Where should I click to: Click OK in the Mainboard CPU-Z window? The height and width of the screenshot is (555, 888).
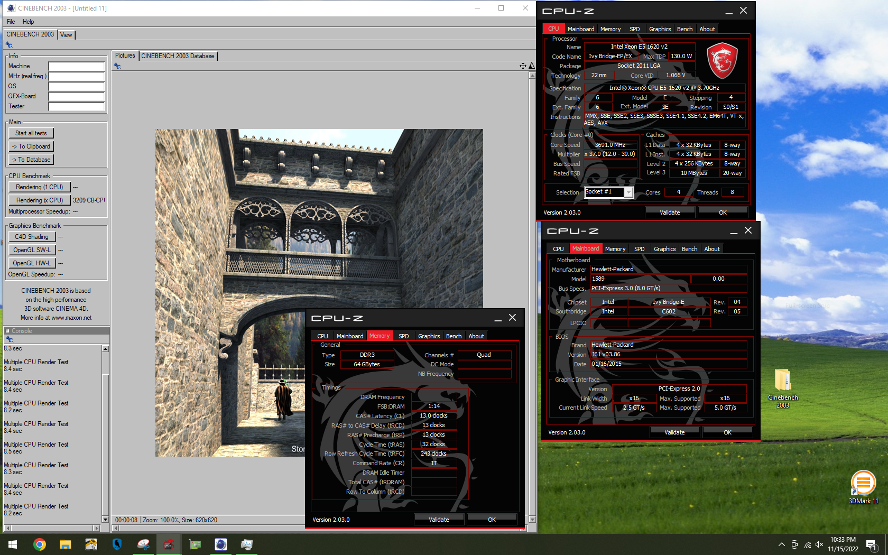coord(727,432)
